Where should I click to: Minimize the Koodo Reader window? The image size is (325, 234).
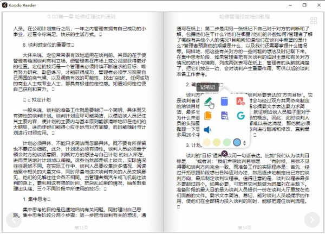[290, 5]
